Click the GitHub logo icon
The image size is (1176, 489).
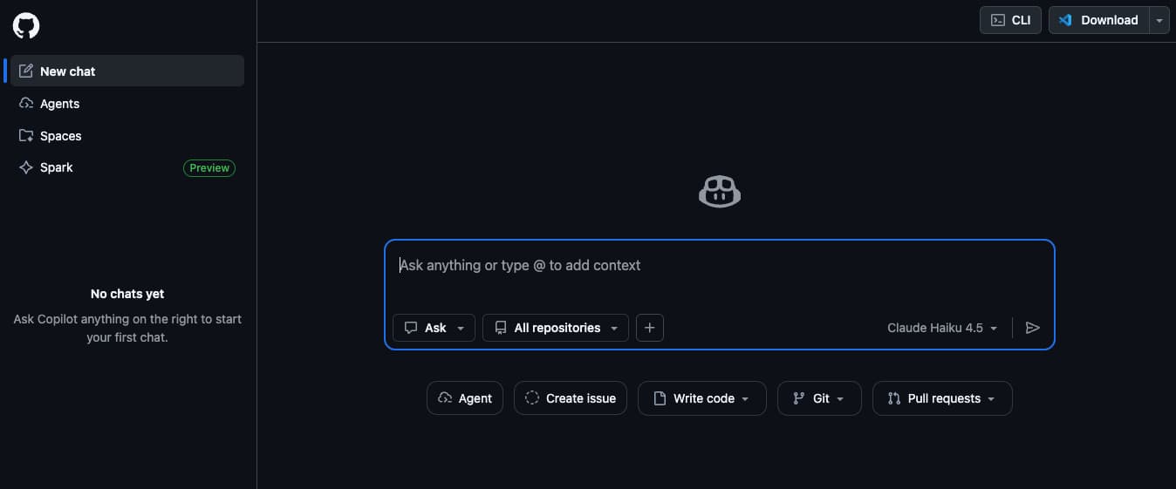26,25
